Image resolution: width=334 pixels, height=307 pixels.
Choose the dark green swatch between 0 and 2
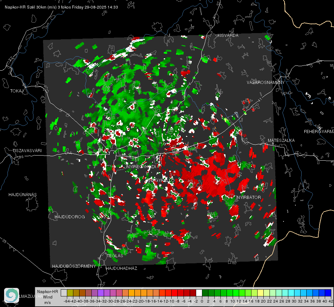click(205, 293)
